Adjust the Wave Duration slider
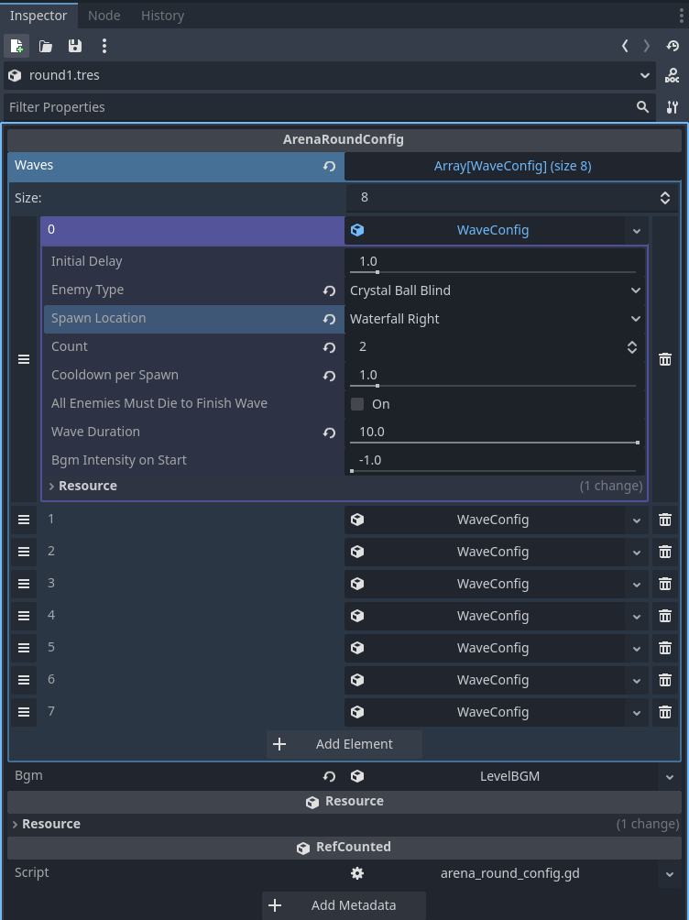Screen dimensions: 689x920 494,443
